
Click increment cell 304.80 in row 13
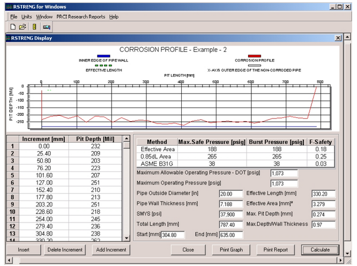(x=44, y=234)
